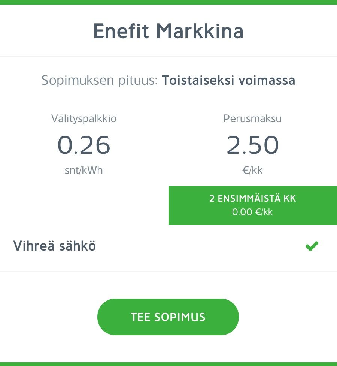The image size is (337, 366).
Task: Tap the Enefit Markkina title
Action: click(x=168, y=31)
